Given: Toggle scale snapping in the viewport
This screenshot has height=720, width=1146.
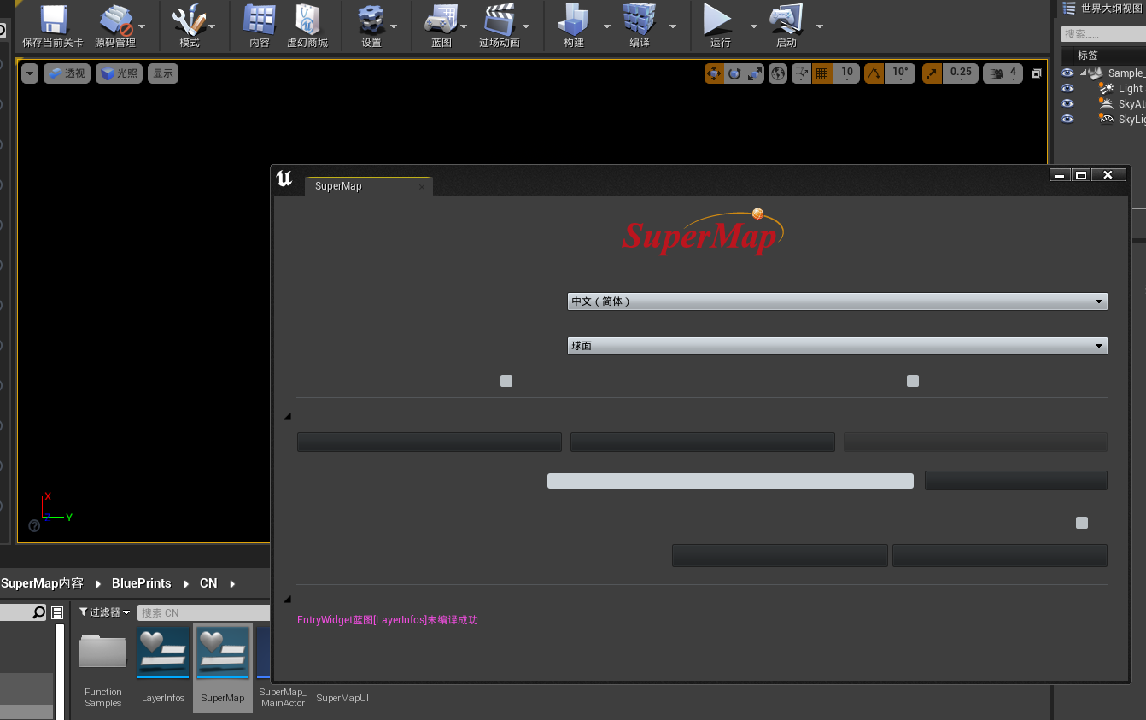Looking at the screenshot, I should (932, 73).
